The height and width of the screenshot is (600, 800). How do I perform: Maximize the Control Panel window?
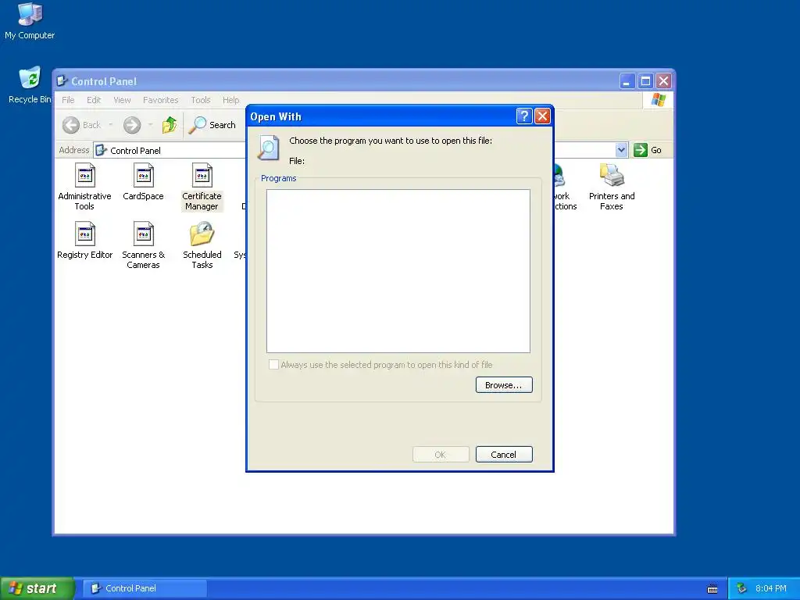645,81
